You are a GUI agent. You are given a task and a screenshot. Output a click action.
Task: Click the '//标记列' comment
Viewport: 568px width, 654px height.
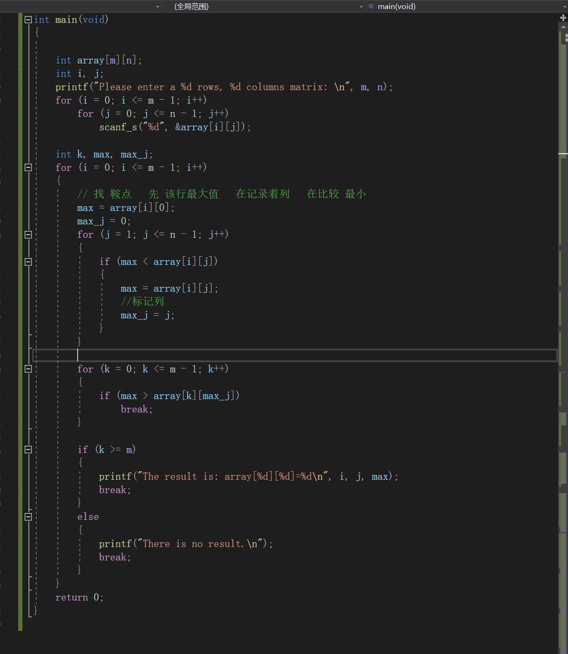point(142,301)
